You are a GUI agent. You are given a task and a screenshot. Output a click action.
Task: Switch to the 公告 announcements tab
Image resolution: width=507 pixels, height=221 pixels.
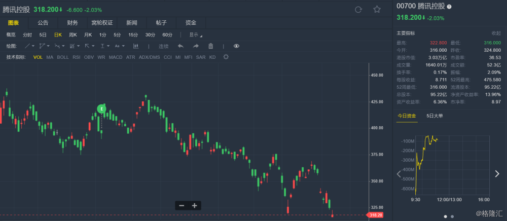pos(43,23)
